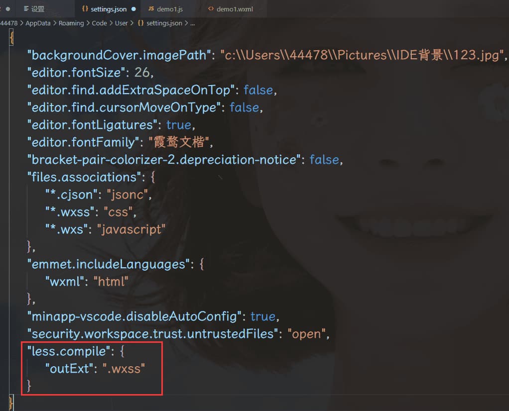Click the Code folder in the breadcrumb
Screen dimensions: 509x411
tap(99, 23)
